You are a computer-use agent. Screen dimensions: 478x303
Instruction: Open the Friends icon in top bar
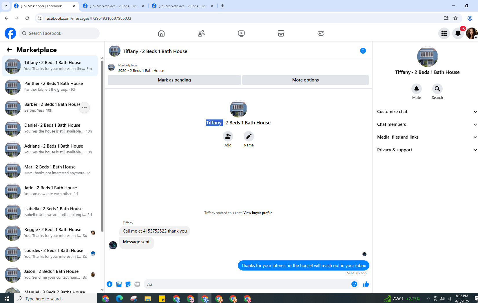[x=201, y=33]
